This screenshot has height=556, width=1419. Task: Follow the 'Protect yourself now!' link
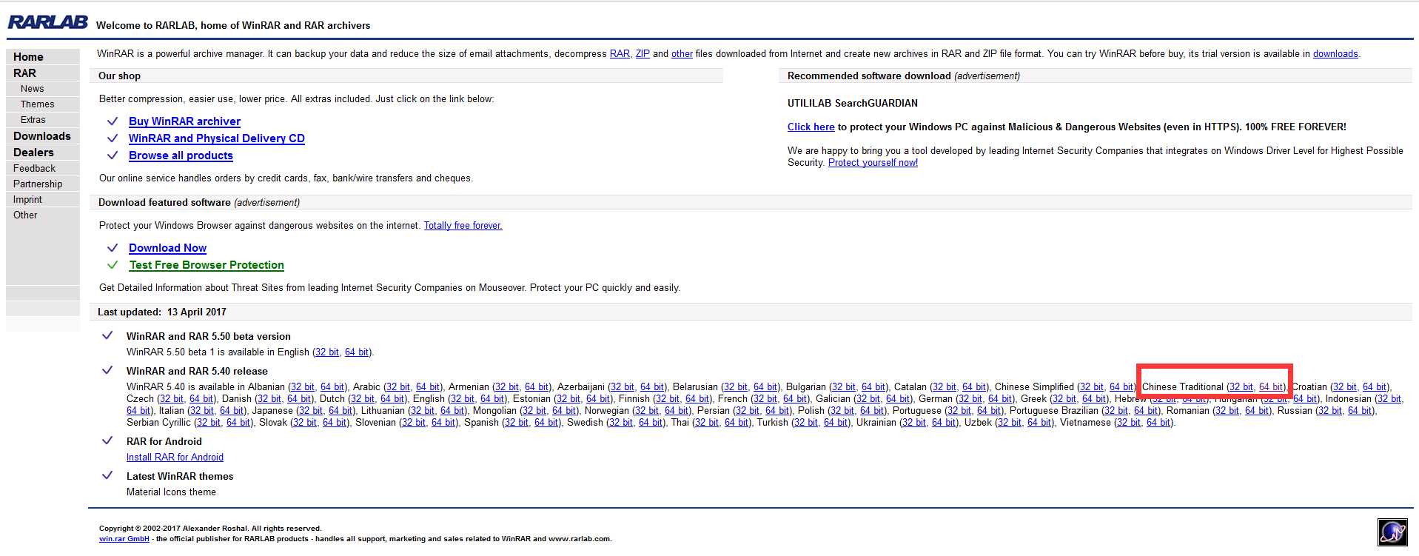pyautogui.click(x=873, y=163)
